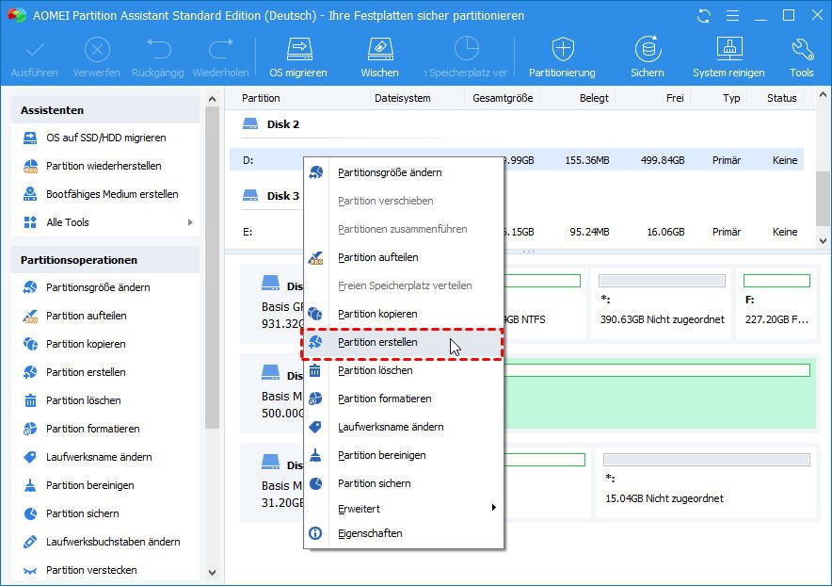Click partition list scroll up arrow
The image size is (832, 586).
coord(823,95)
